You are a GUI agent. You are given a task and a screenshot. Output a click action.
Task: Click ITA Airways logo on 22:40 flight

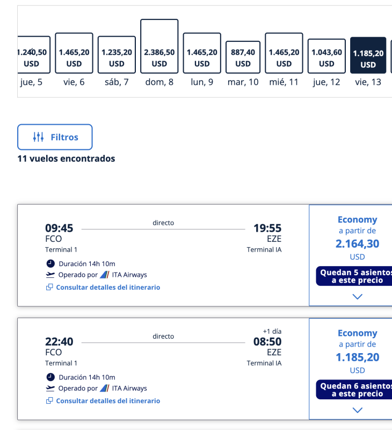[x=105, y=388]
